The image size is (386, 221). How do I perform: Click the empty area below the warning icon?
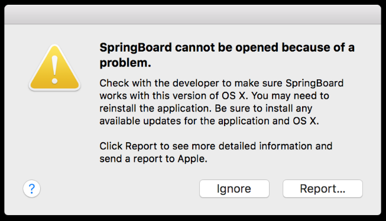(x=54, y=133)
